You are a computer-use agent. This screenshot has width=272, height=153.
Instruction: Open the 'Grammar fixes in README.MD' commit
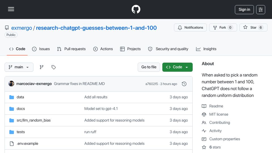pyautogui.click(x=79, y=84)
